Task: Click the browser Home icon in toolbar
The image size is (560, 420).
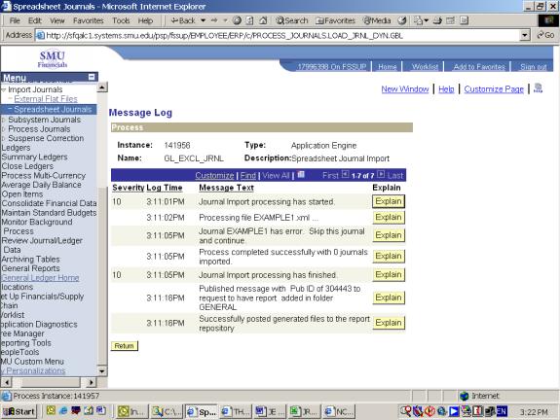Action: point(263,20)
